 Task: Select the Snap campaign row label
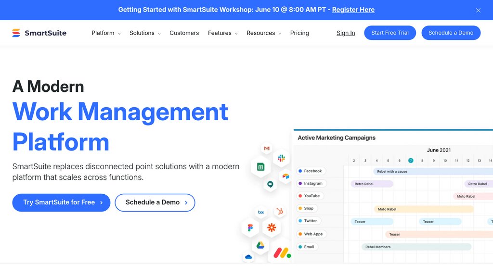click(x=307, y=208)
